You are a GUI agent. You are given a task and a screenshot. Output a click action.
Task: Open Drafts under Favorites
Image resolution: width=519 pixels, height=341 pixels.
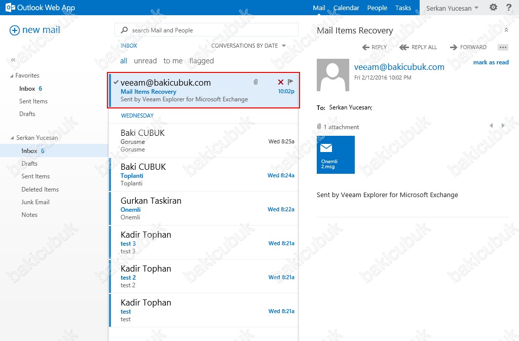click(27, 114)
